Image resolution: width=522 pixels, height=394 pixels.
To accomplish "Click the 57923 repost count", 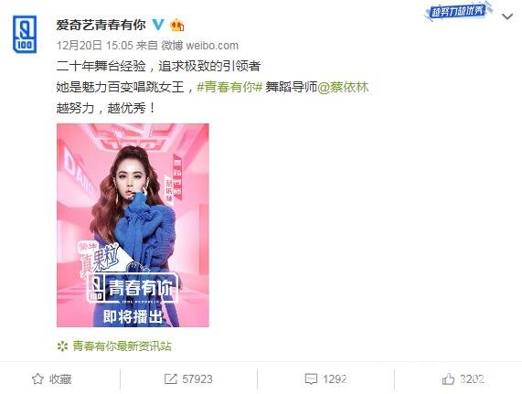I will pos(197,379).
